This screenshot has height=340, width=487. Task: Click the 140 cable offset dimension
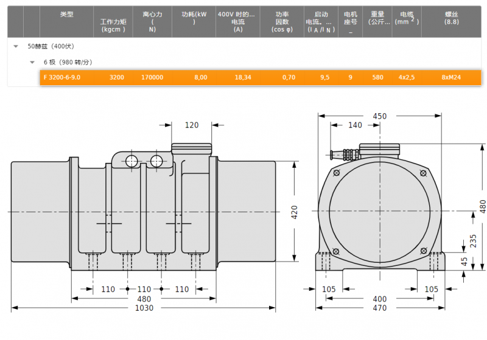tap(355, 125)
